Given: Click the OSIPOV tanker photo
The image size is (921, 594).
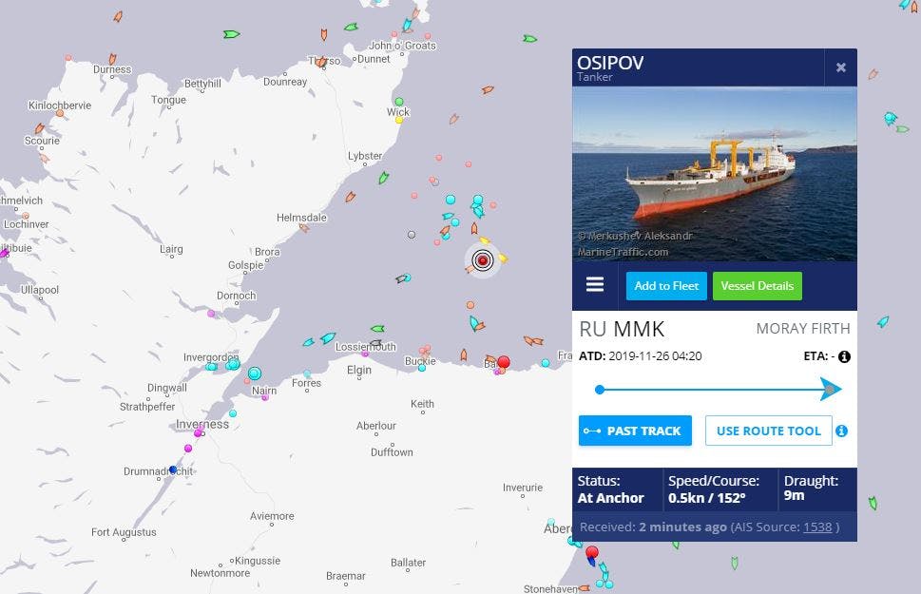Looking at the screenshot, I should click(714, 175).
